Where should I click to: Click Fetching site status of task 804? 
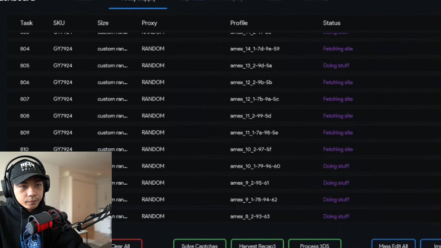pyautogui.click(x=338, y=49)
